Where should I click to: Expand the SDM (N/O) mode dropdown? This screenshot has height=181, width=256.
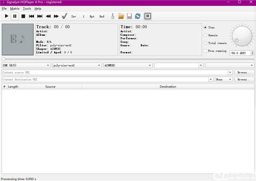point(26,65)
